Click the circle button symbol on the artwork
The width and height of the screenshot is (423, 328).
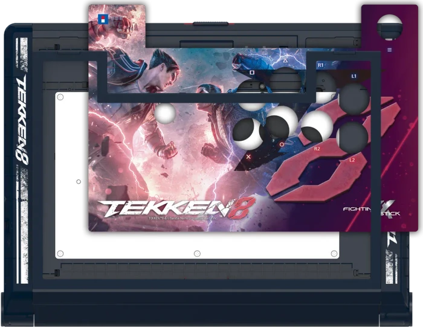point(282,144)
